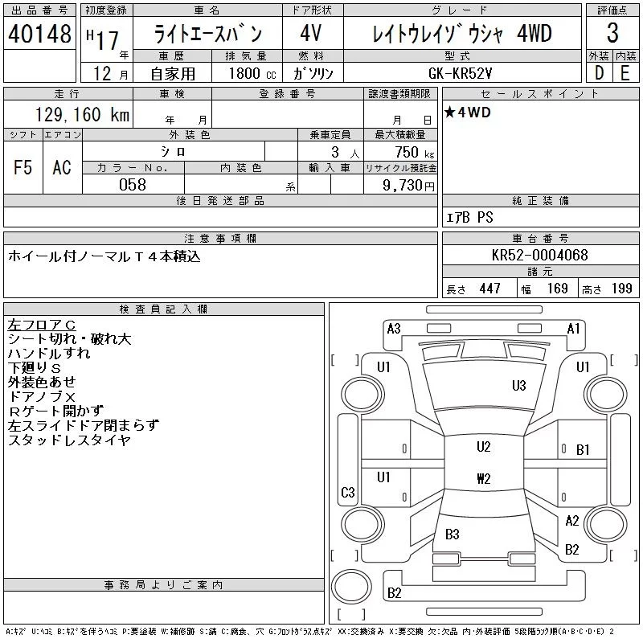Select U2 mark on the roof
Viewport: 643px width, 643px height.
coord(484,447)
